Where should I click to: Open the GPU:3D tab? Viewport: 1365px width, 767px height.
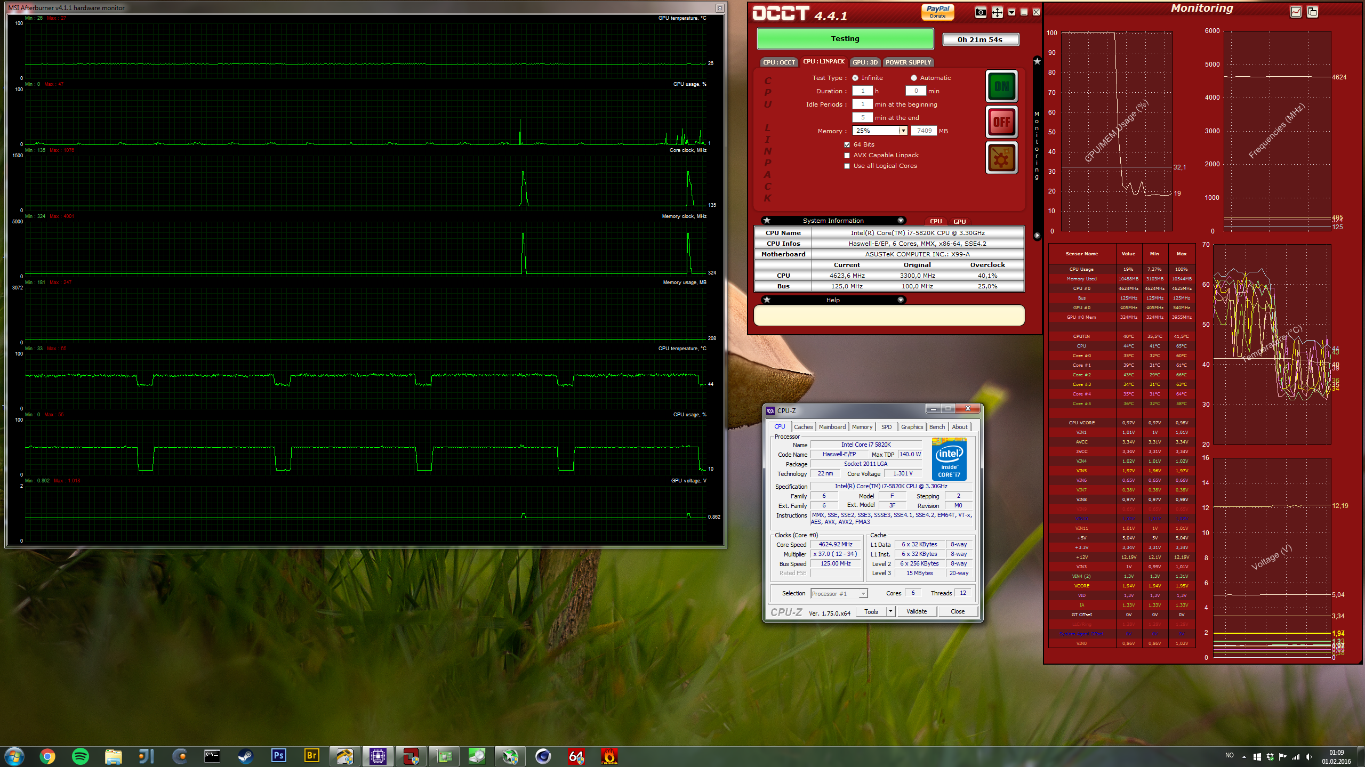pos(865,62)
